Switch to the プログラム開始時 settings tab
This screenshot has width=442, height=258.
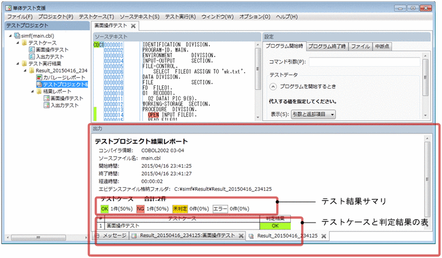[x=284, y=46]
